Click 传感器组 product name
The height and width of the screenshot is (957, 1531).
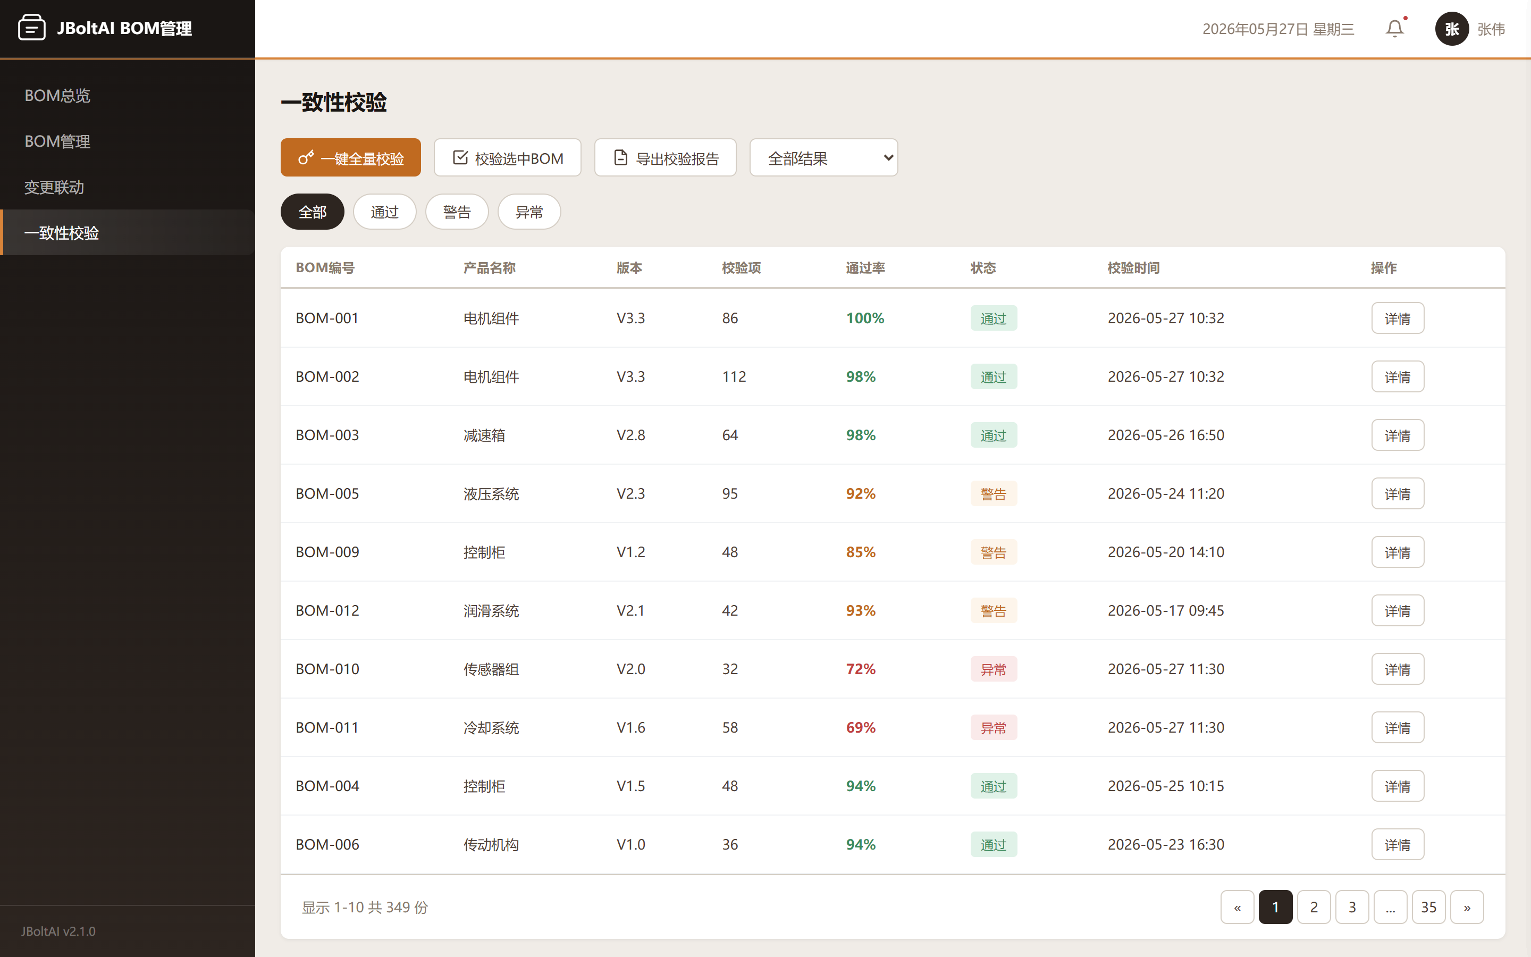click(x=491, y=669)
